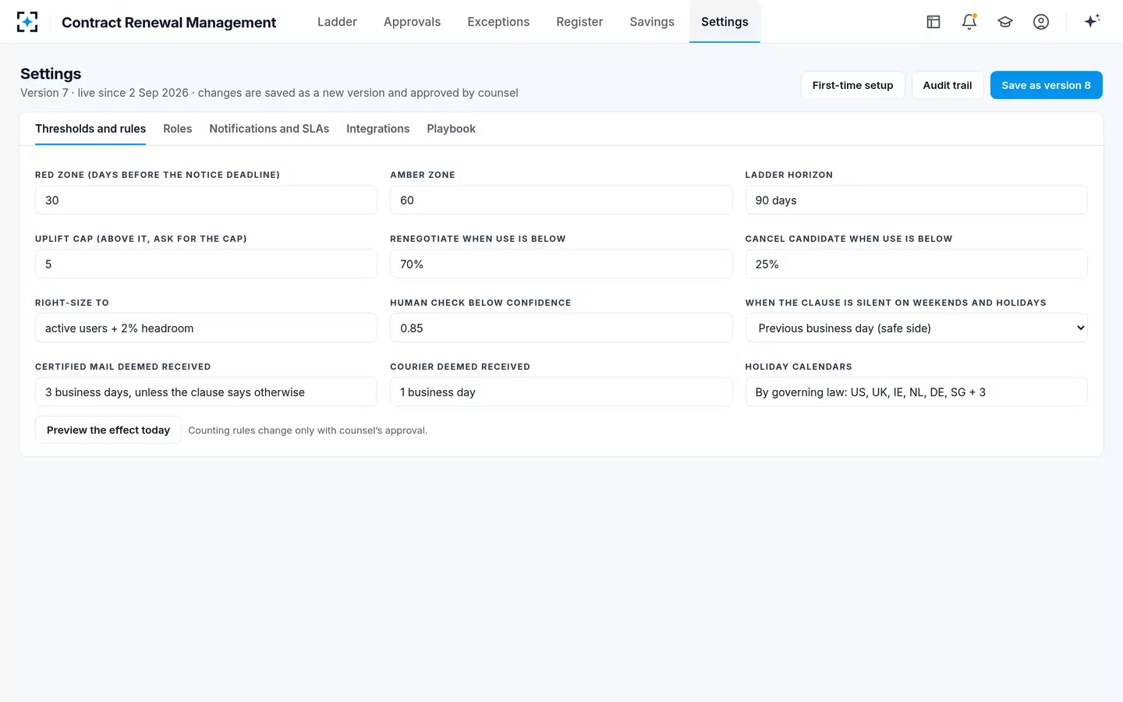This screenshot has height=702, width=1123.
Task: Switch to the Roles tab
Action: coord(178,129)
